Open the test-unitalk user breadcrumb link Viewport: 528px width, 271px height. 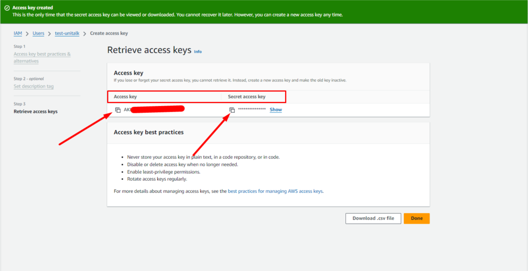[67, 33]
